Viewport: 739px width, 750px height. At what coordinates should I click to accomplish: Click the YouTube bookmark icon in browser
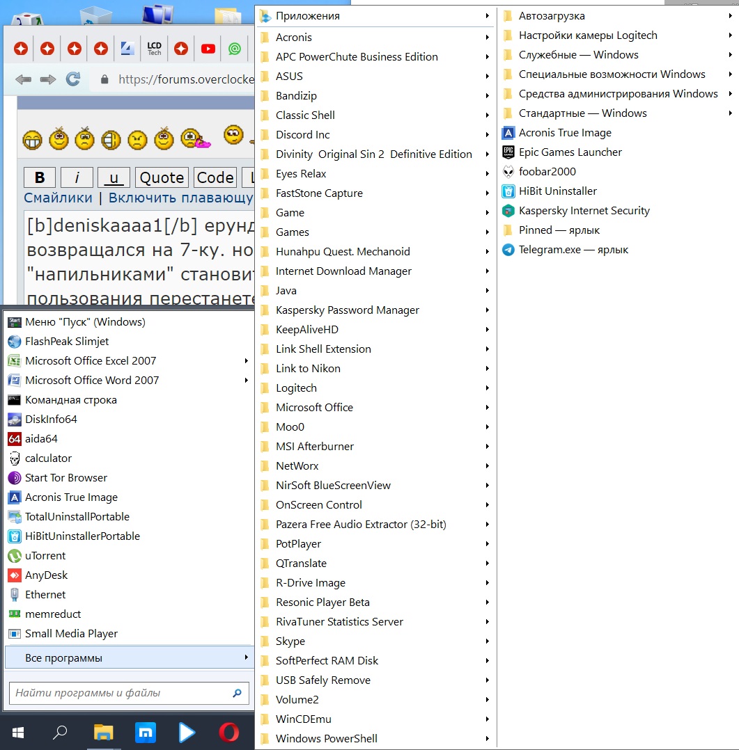pyautogui.click(x=208, y=49)
